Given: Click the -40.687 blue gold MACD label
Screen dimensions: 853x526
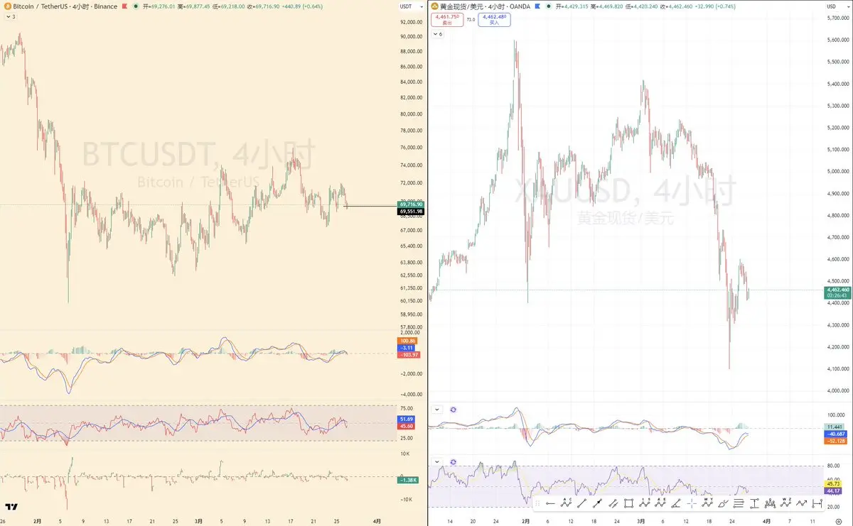Looking at the screenshot, I should click(835, 434).
